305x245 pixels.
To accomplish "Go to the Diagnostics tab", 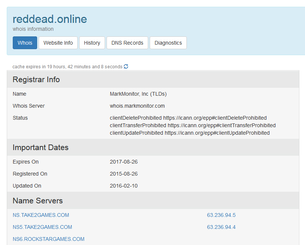I will (168, 43).
